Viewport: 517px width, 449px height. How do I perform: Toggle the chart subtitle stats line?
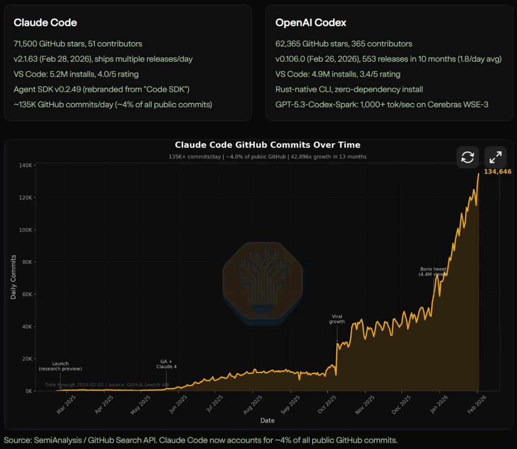click(267, 156)
